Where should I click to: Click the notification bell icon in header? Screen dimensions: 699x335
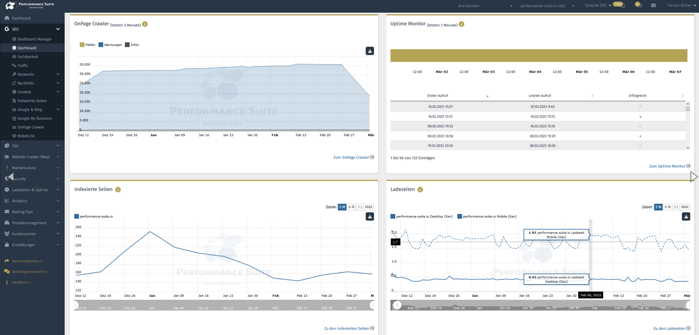coord(623,6)
